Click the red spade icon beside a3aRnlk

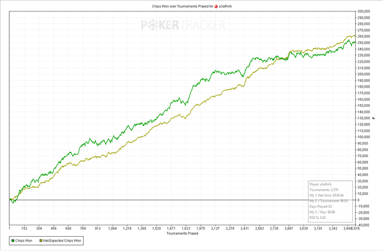click(x=216, y=7)
